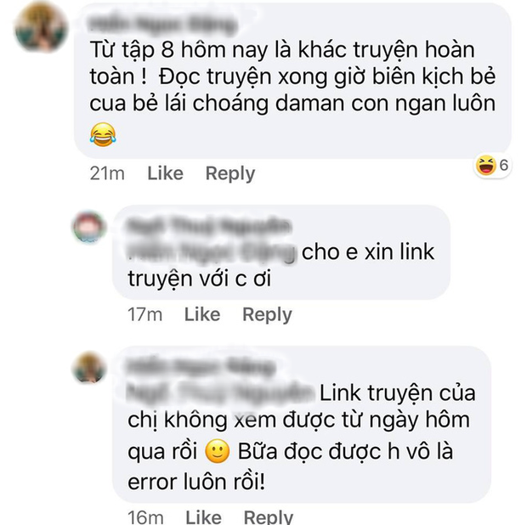Image resolution: width=527 pixels, height=525 pixels.
Task: Open the tagged name before 'Link truyện của'
Action: (x=221, y=393)
